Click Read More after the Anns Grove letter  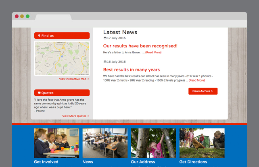tap(153, 53)
